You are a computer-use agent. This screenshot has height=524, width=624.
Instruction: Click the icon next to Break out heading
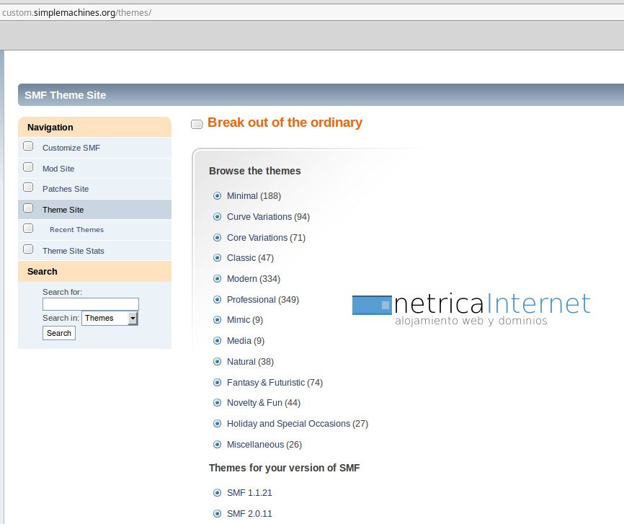(197, 124)
